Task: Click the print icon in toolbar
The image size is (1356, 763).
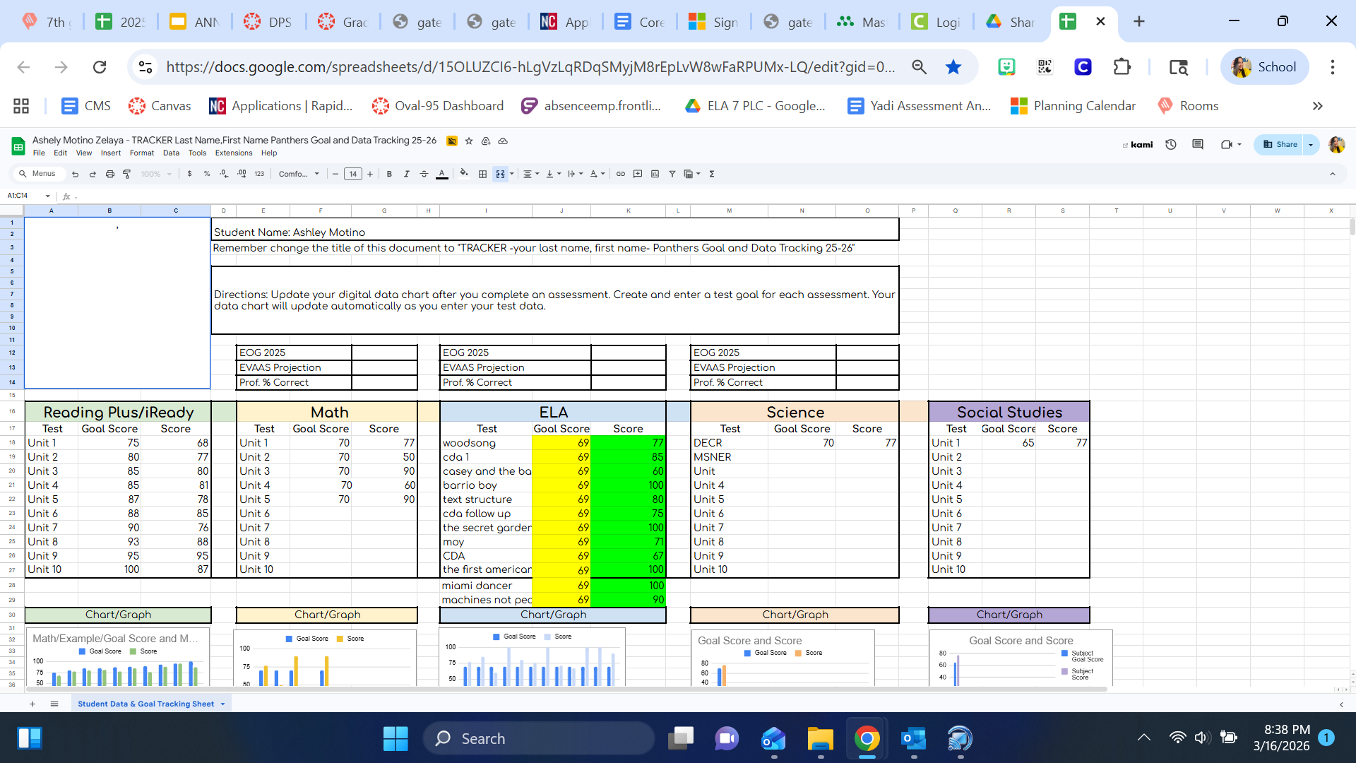Action: click(x=109, y=174)
